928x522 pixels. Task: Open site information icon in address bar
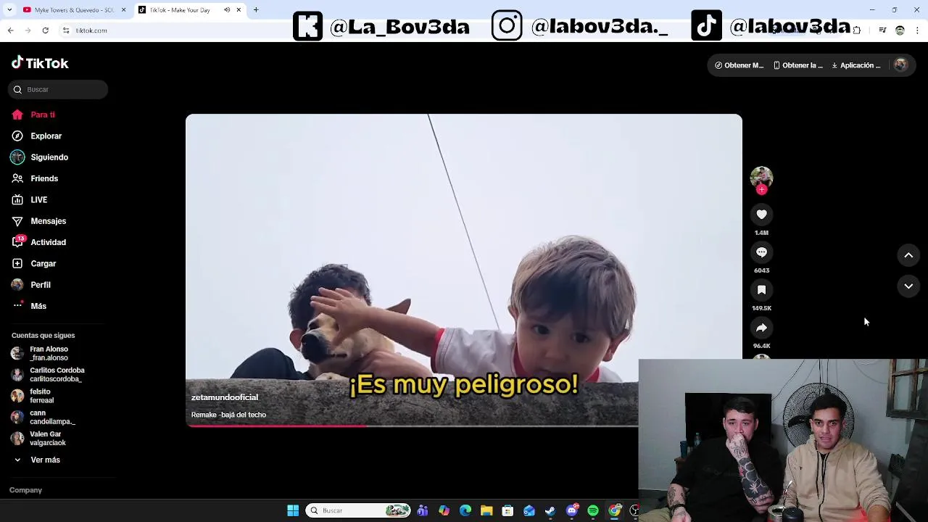coord(66,30)
